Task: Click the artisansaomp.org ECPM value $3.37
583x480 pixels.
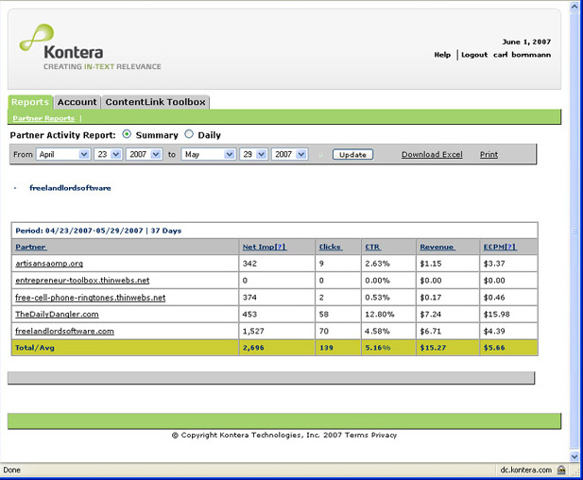Action: tap(494, 264)
